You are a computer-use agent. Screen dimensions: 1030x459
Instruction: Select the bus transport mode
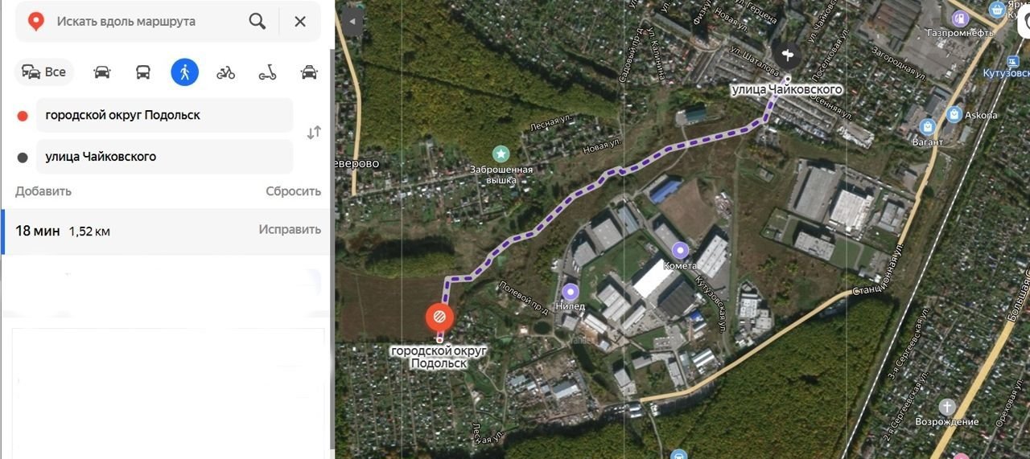143,72
